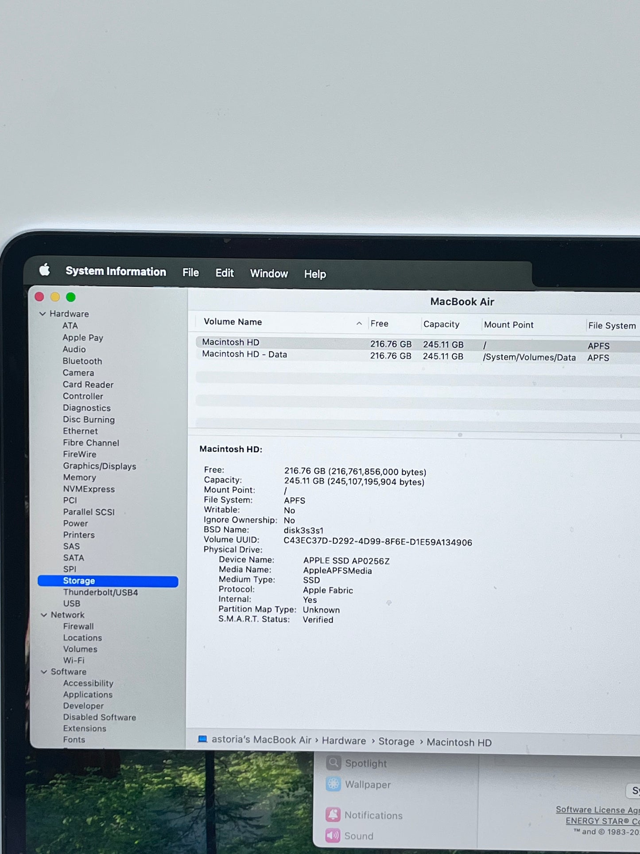
Task: Select NVMExpress in the sidebar
Action: coord(89,489)
